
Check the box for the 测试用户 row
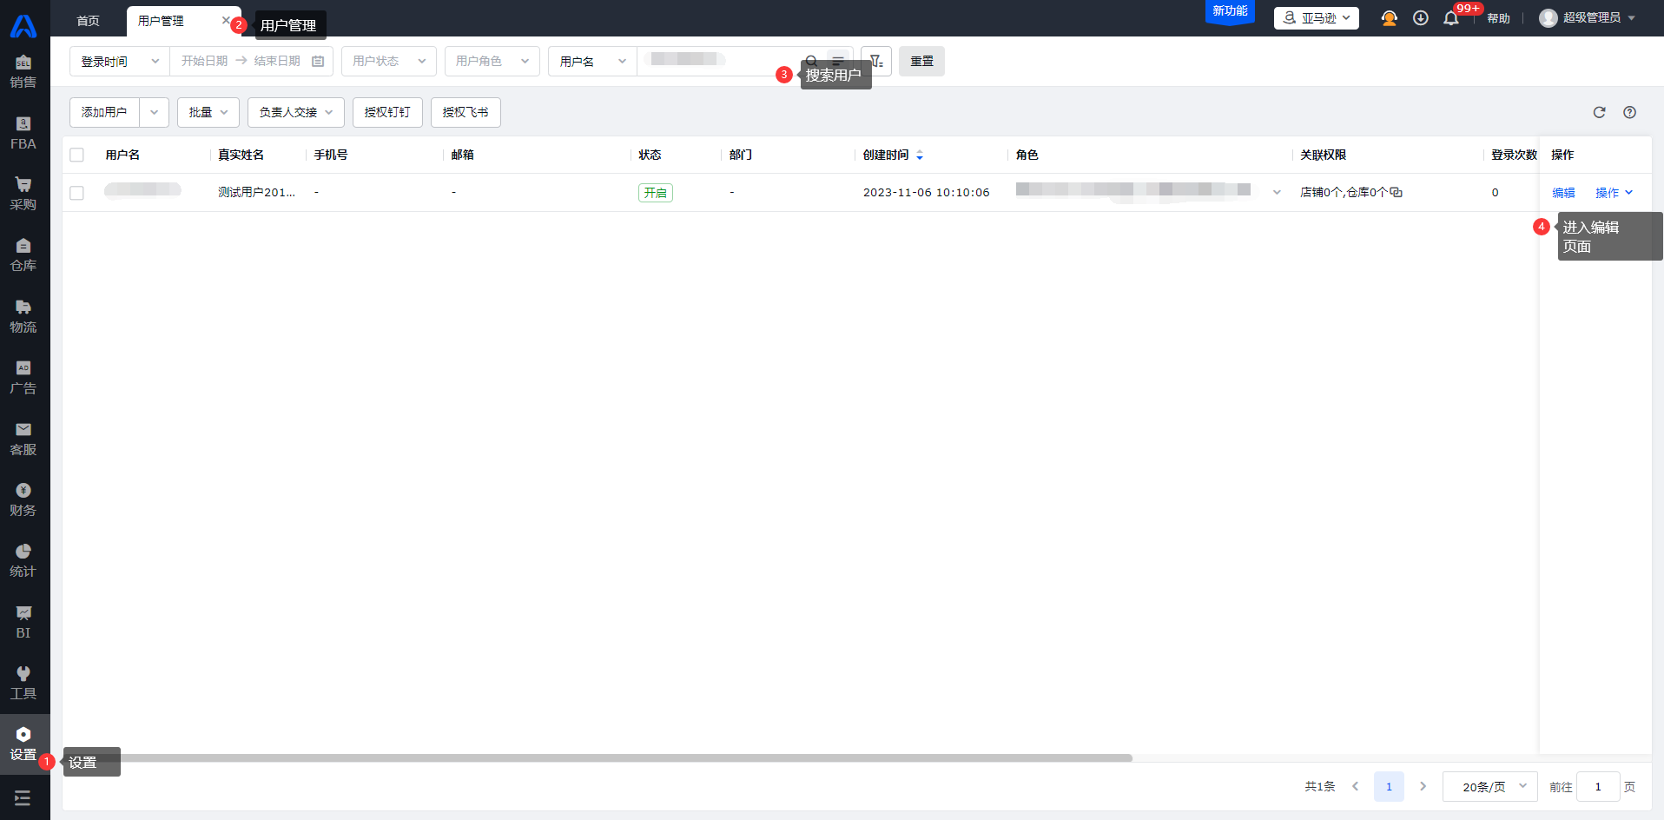pos(77,193)
